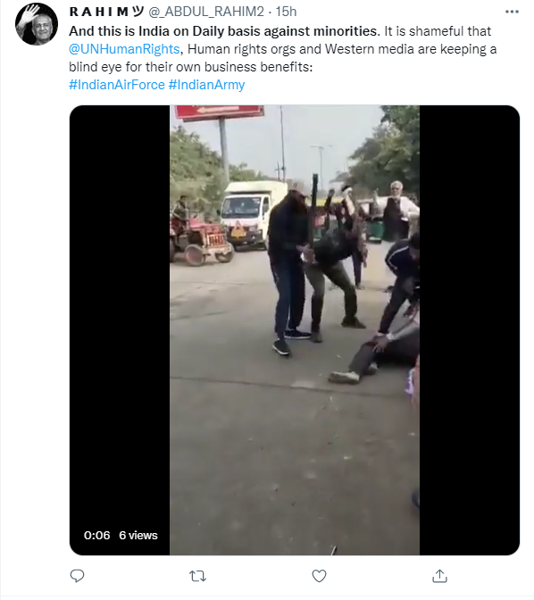Visit the @_ABDUL_RAHIM2 handle link
Screen dimensions: 534x600
[206, 12]
